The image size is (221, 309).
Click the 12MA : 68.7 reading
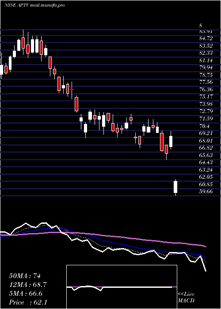click(x=28, y=285)
